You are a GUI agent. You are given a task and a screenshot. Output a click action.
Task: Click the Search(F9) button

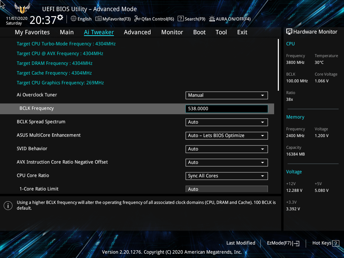pyautogui.click(x=191, y=19)
